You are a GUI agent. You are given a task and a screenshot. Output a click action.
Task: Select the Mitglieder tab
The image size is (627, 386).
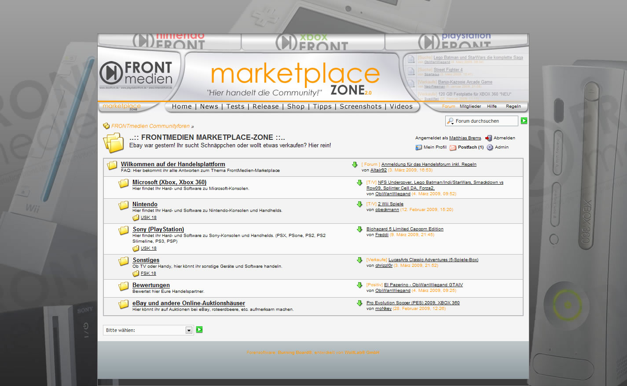470,106
